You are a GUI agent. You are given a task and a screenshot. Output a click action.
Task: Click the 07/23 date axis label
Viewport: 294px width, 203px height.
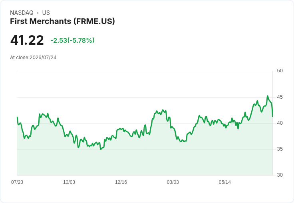click(x=17, y=182)
